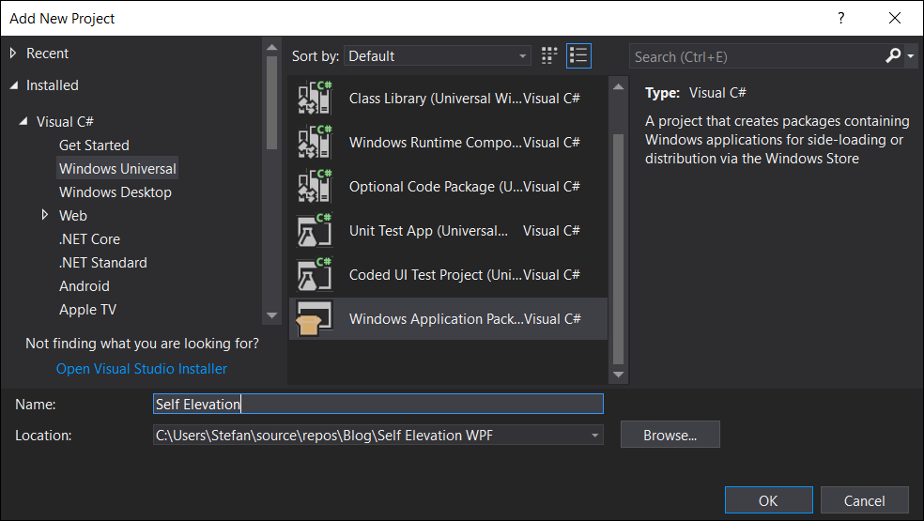Click template list scrollbar down arrow
924x521 pixels.
pyautogui.click(x=618, y=375)
